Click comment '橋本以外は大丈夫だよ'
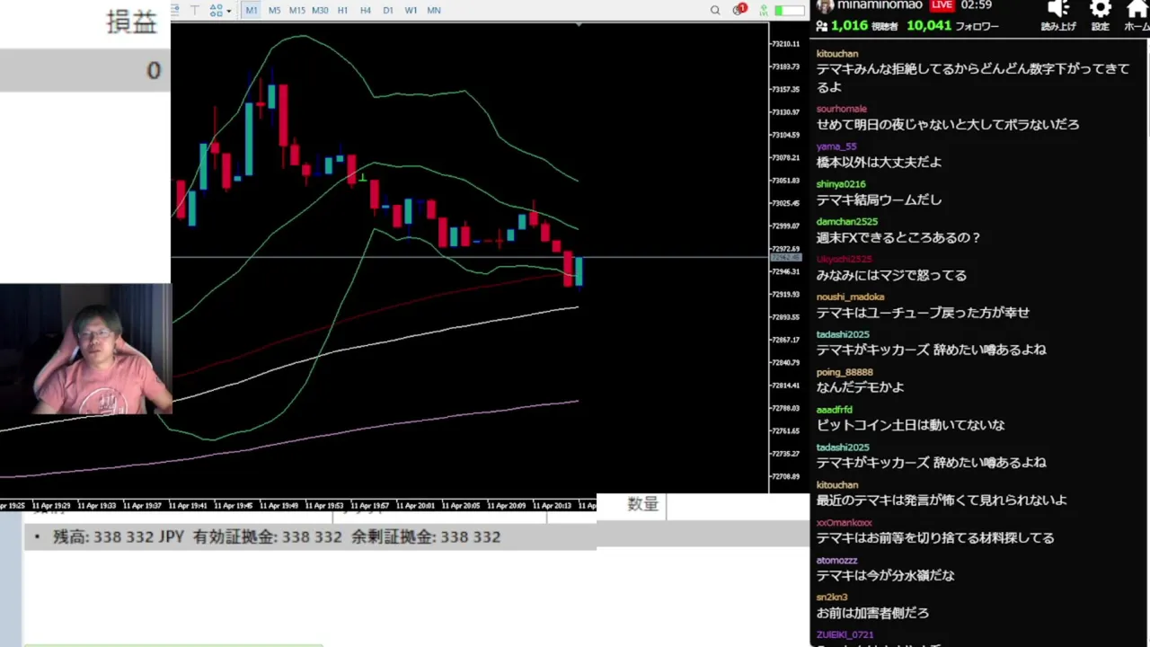1150x647 pixels. click(x=879, y=162)
